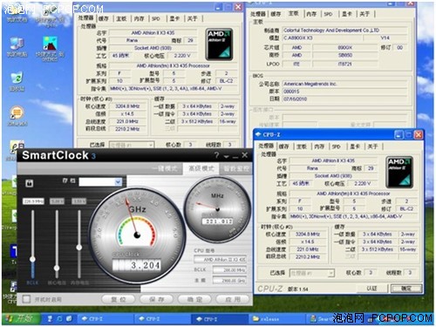This screenshot has width=436, height=327.
Task: Open SPD tab in left background CPU-Z window
Action: click(156, 18)
